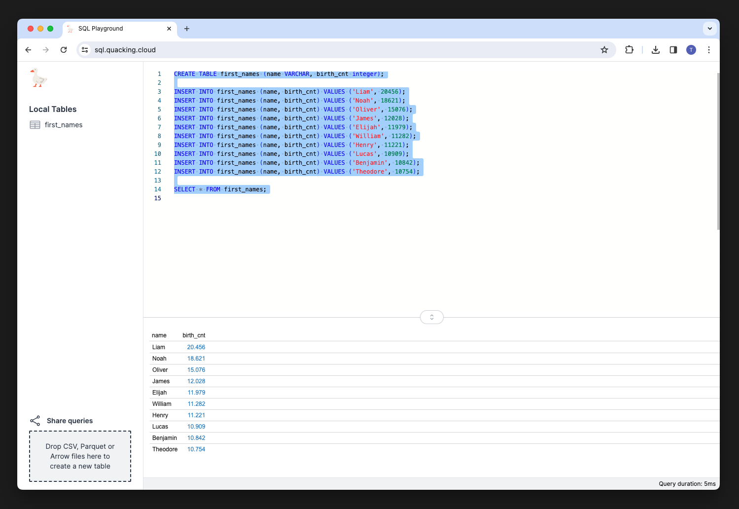
Task: Open the browser downloads icon
Action: (x=655, y=49)
